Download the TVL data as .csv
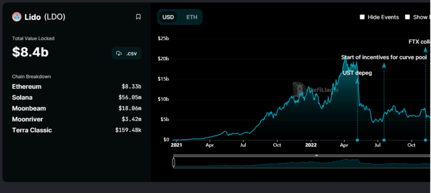 [x=126, y=53]
